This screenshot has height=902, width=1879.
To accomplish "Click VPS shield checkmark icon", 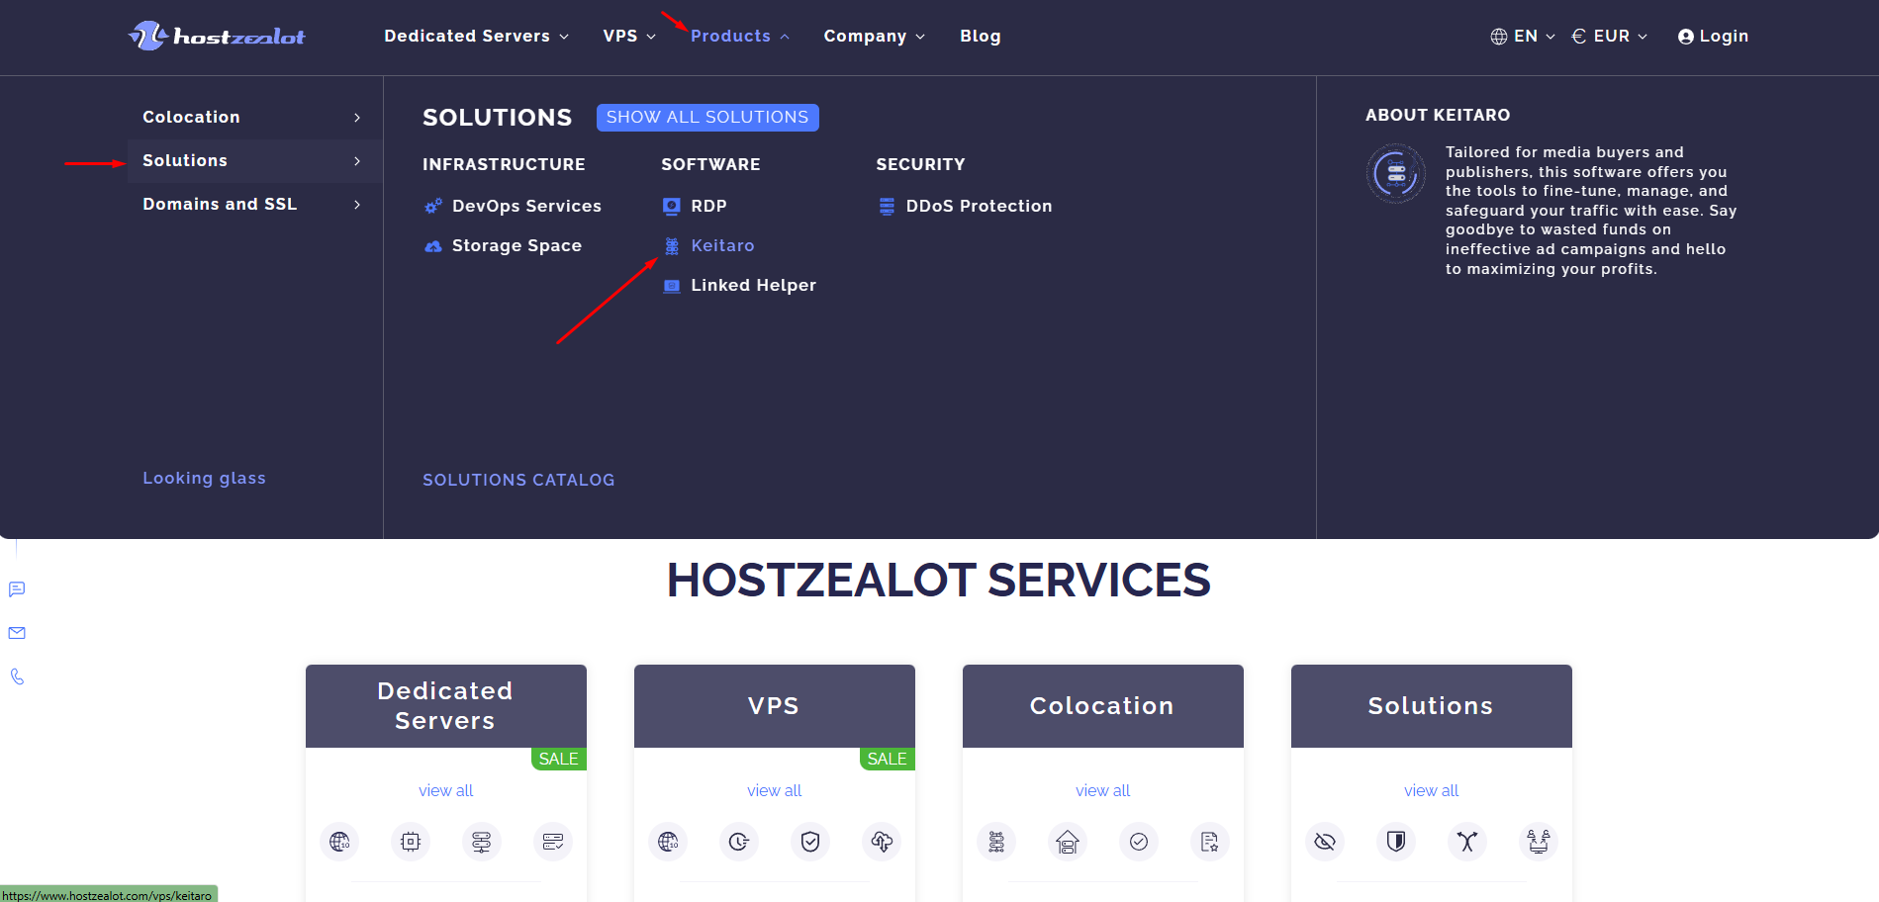I will (810, 842).
